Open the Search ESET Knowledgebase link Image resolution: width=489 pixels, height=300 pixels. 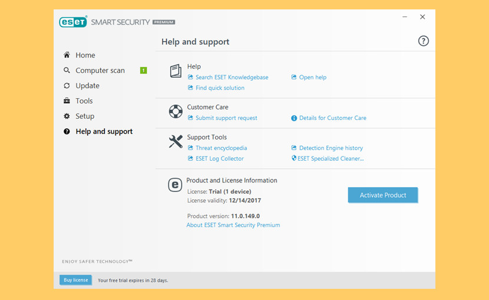click(232, 77)
